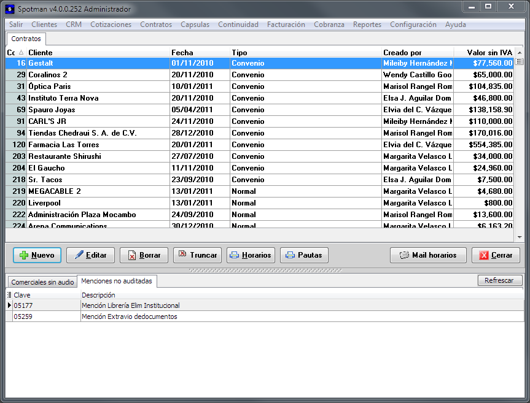Click the Spotman app icon in title bar
Image resolution: width=530 pixels, height=403 pixels.
coord(10,9)
